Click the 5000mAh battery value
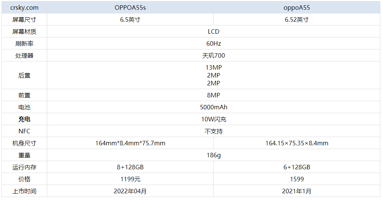Screen dimensions: 383x200 coord(213,107)
